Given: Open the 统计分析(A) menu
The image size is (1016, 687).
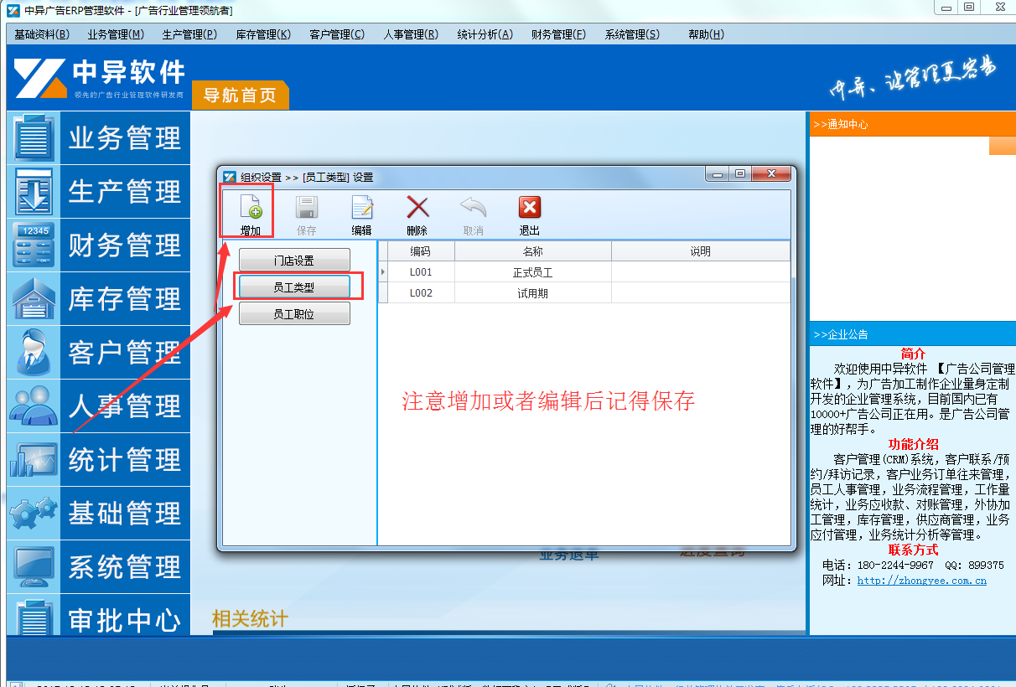Looking at the screenshot, I should coord(485,34).
